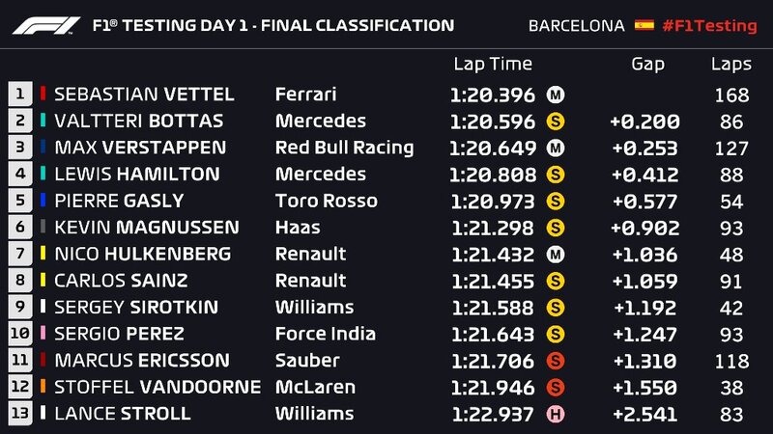Image resolution: width=773 pixels, height=434 pixels.
Task: Click the Gap column header
Action: click(647, 65)
